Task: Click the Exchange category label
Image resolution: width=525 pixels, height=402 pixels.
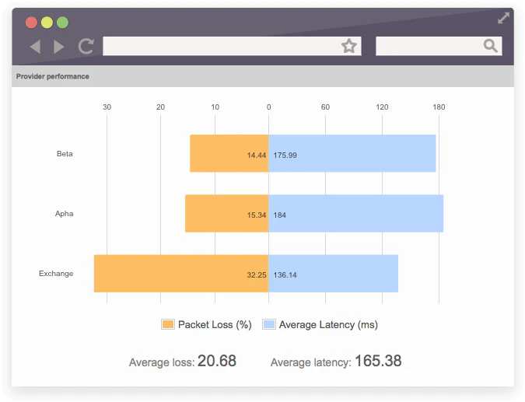Action: [x=56, y=274]
